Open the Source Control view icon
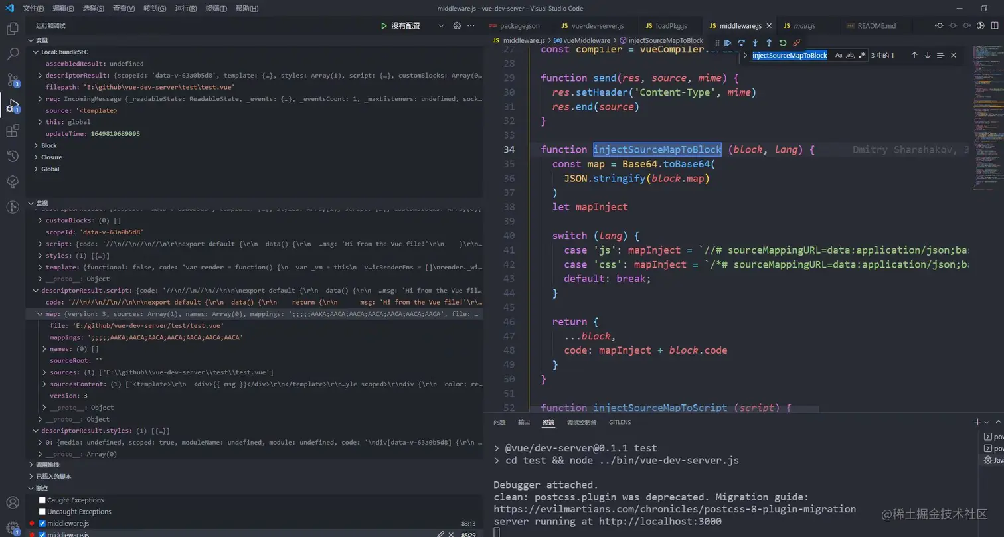Image resolution: width=1004 pixels, height=537 pixels. [12, 80]
